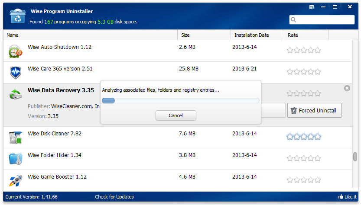Click the analyzing progress bar
The width and height of the screenshot is (361, 205).
coord(180,100)
